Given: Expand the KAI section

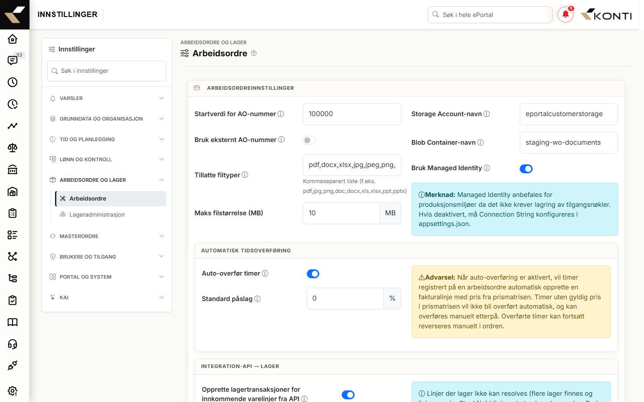Looking at the screenshot, I should [x=107, y=297].
